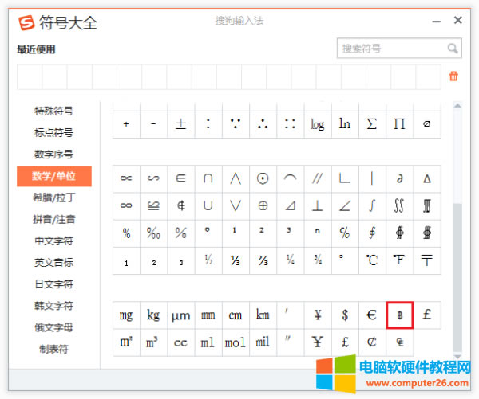Insert the log symbol

click(317, 124)
